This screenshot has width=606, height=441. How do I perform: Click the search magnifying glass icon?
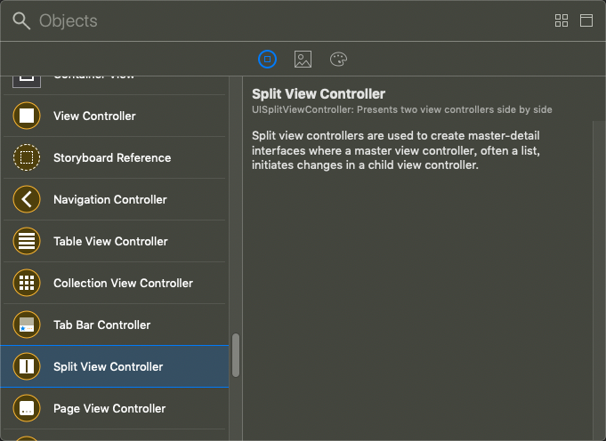(x=21, y=20)
